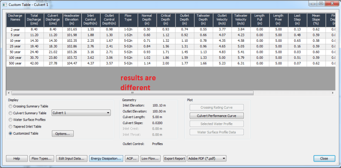
Task: Click the Critical Depth column header
Action: [x=166, y=20]
